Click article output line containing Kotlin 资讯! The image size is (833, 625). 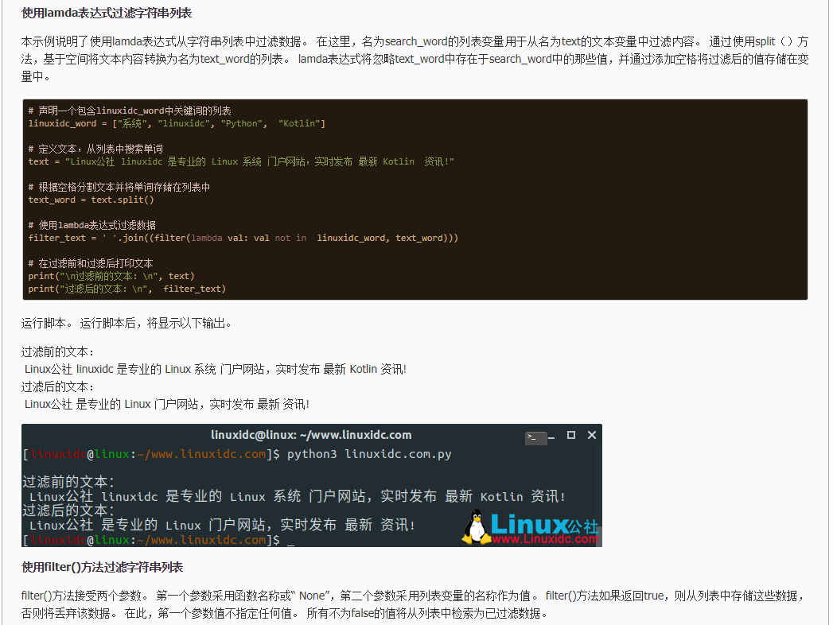[215, 369]
